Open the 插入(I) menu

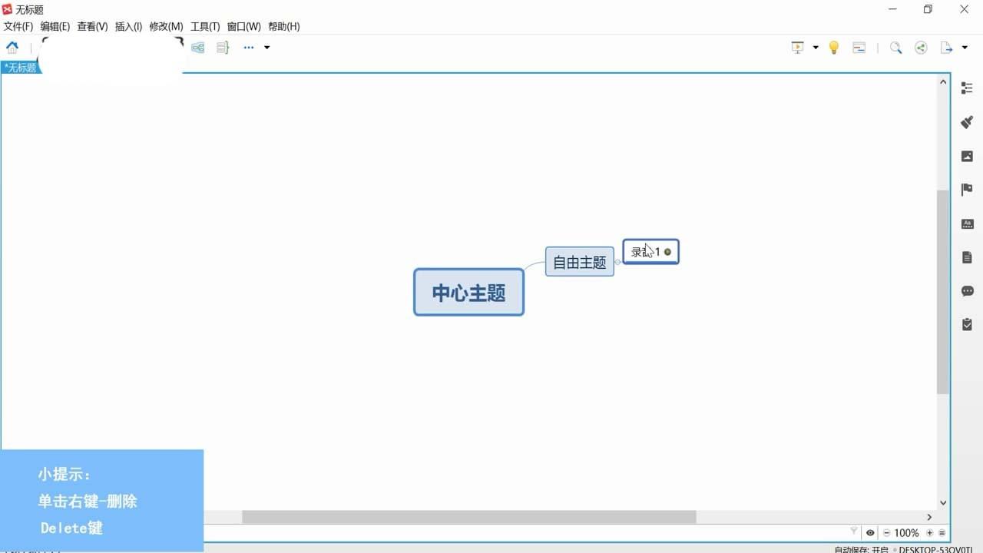point(127,25)
